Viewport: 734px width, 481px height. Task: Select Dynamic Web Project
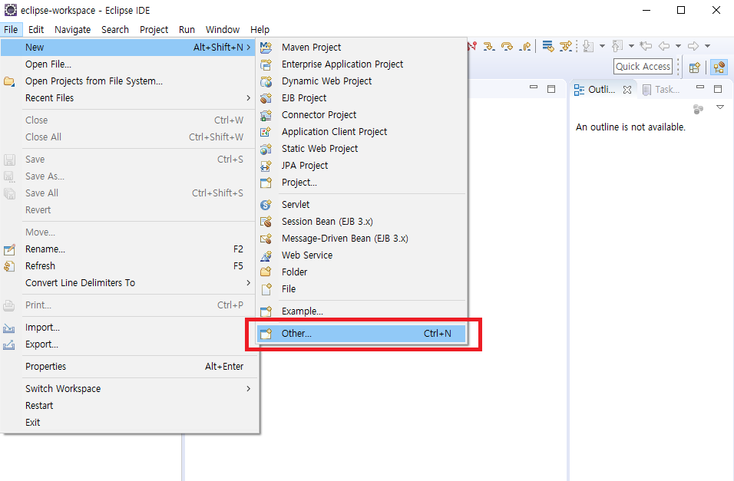point(362,81)
